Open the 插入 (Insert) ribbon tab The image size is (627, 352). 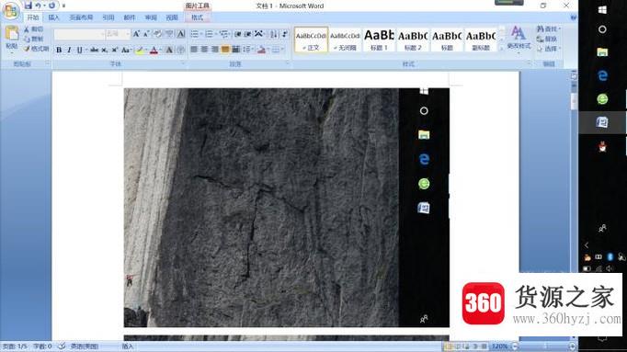click(x=53, y=17)
